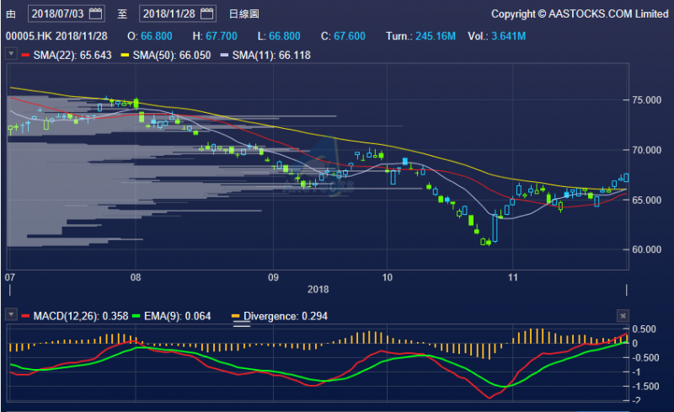Select the 日線圖 daily chart label
The height and width of the screenshot is (412, 674).
click(244, 13)
